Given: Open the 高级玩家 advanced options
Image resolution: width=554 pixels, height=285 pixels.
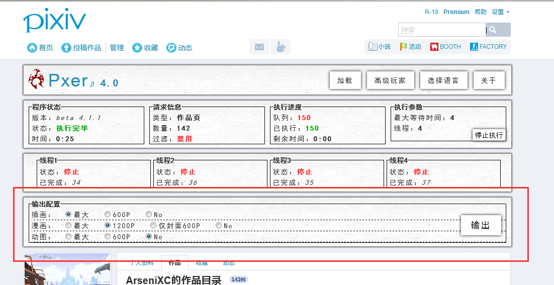Looking at the screenshot, I should coord(390,80).
